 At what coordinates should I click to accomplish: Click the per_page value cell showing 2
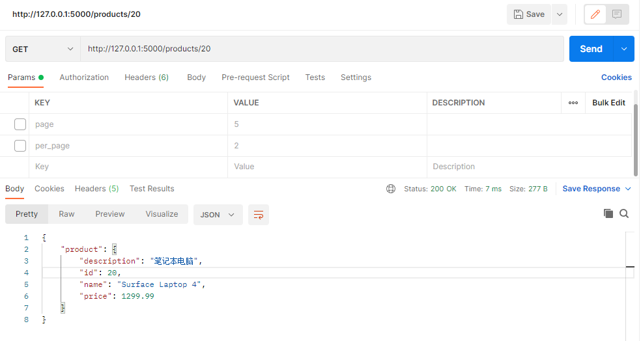pyautogui.click(x=327, y=146)
